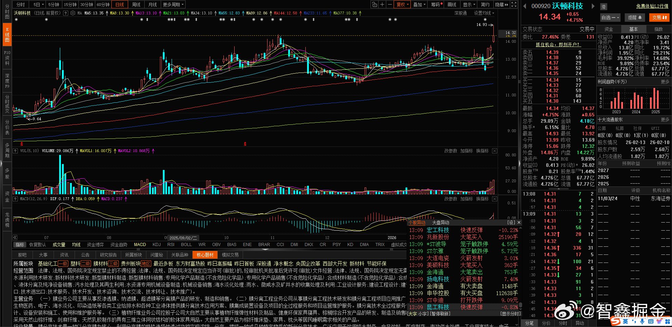This screenshot has width=672, height=327.
Task: Open the 研究报告 tab
Action: coord(108,255)
